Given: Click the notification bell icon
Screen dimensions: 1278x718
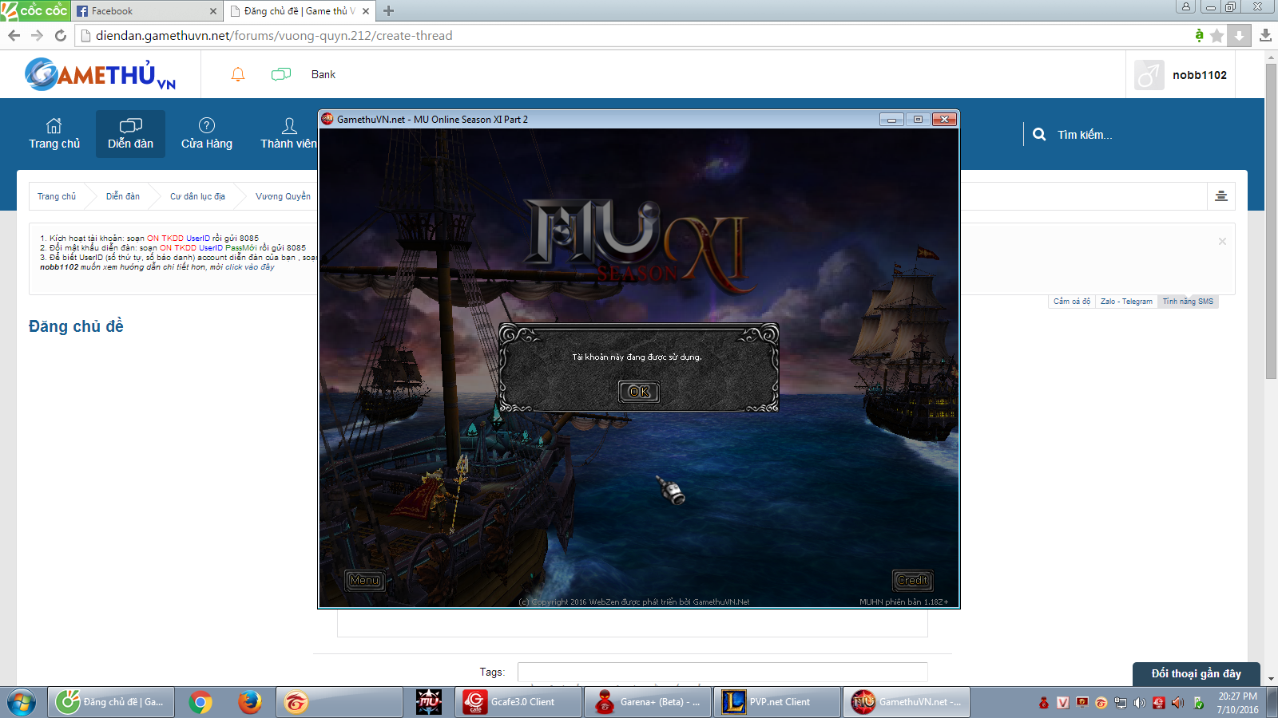Looking at the screenshot, I should [x=238, y=74].
